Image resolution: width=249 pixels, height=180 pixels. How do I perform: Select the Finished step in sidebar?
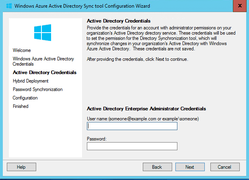(x=21, y=106)
